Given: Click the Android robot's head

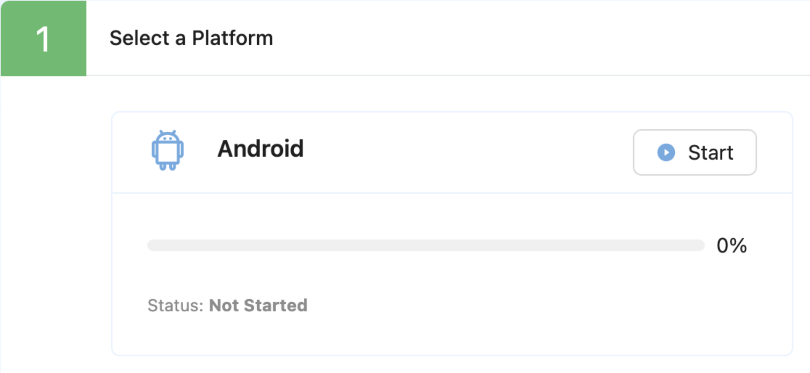Looking at the screenshot, I should (x=167, y=137).
